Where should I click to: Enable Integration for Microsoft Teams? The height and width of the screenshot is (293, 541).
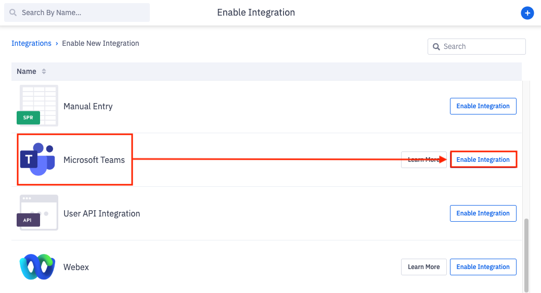pyautogui.click(x=483, y=160)
